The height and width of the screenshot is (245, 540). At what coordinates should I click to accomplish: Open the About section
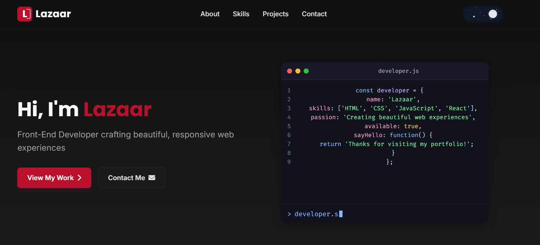[x=210, y=14]
